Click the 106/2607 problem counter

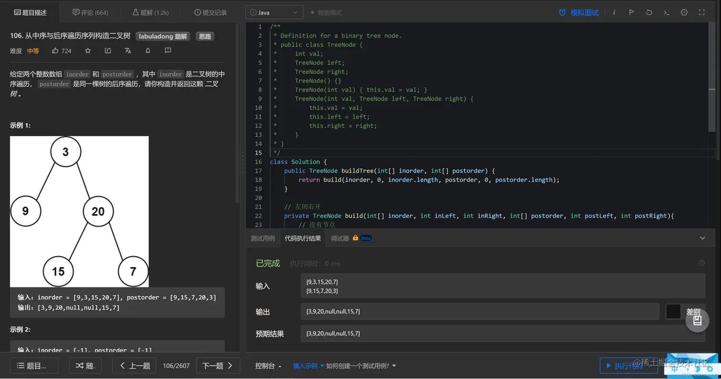pyautogui.click(x=176, y=366)
